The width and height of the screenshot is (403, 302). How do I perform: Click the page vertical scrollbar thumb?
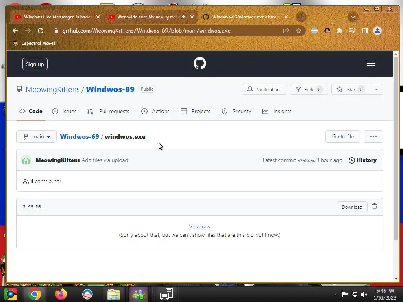396,148
